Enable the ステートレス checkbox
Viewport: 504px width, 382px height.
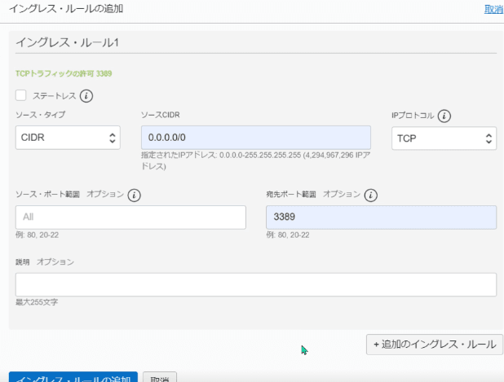point(21,95)
